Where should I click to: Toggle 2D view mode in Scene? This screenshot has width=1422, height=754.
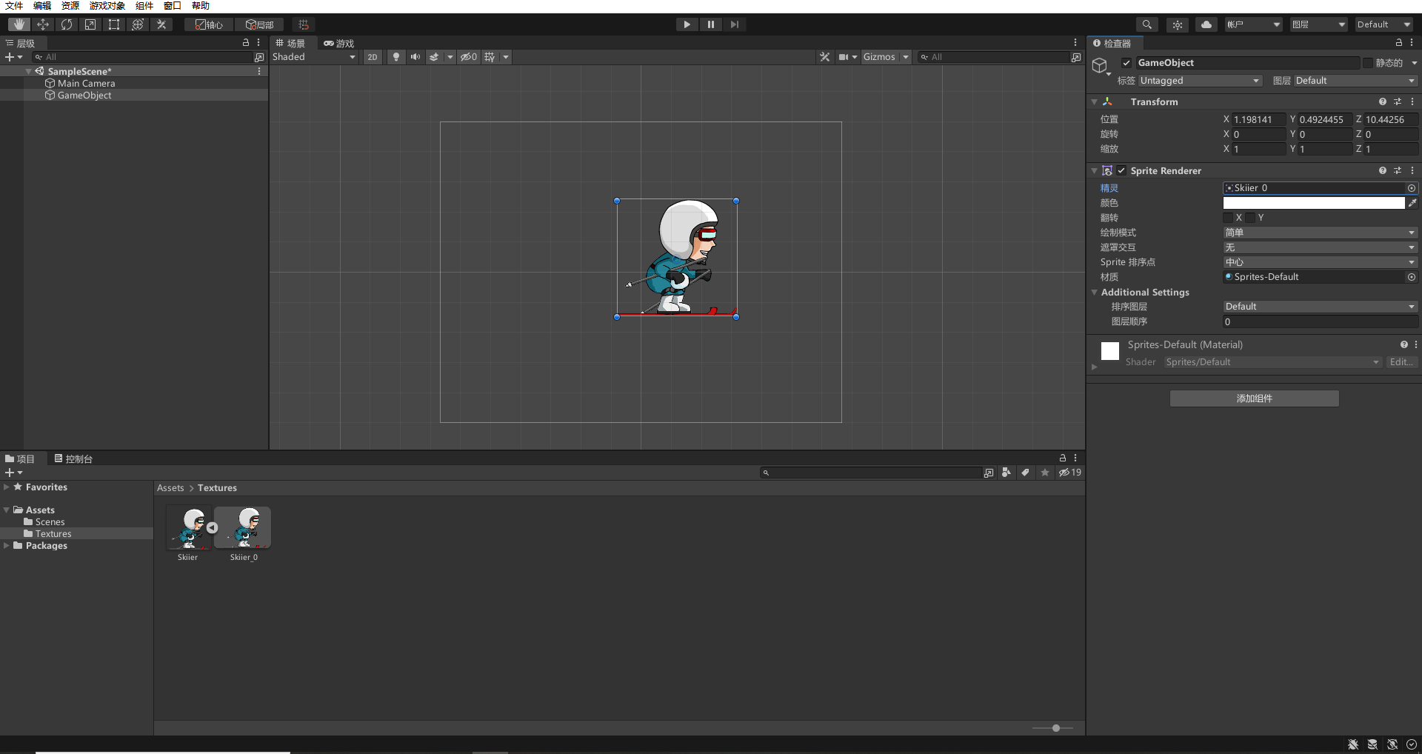pyautogui.click(x=373, y=57)
